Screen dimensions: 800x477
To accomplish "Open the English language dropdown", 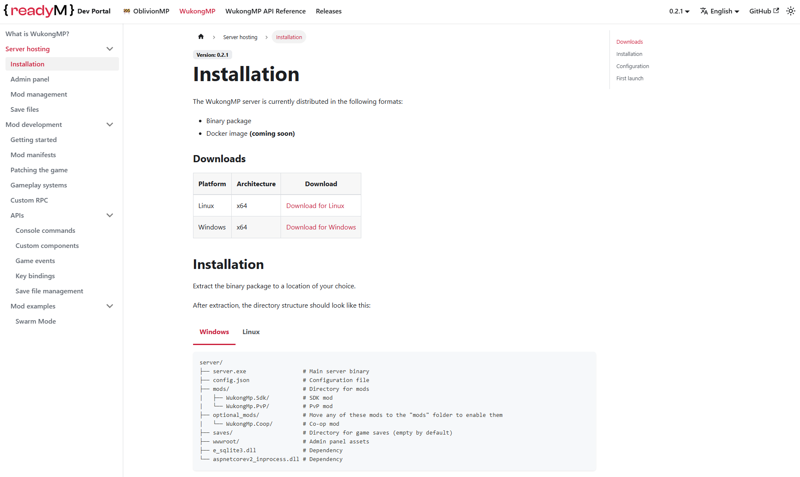I will point(720,11).
